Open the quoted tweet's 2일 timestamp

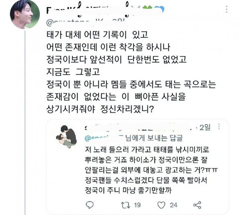click(205, 127)
